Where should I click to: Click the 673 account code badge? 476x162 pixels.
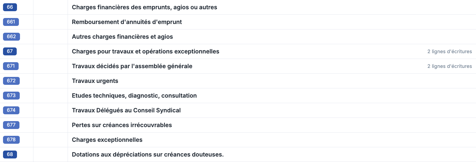point(11,96)
